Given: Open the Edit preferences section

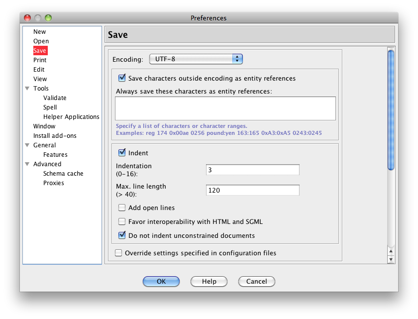Looking at the screenshot, I should [39, 70].
